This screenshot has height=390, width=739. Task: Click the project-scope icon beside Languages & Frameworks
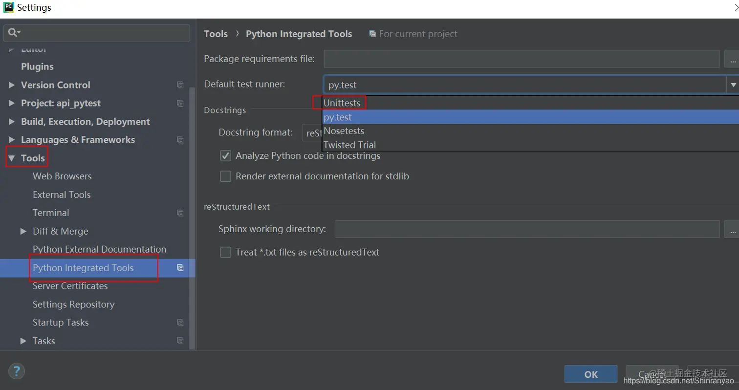(x=180, y=140)
